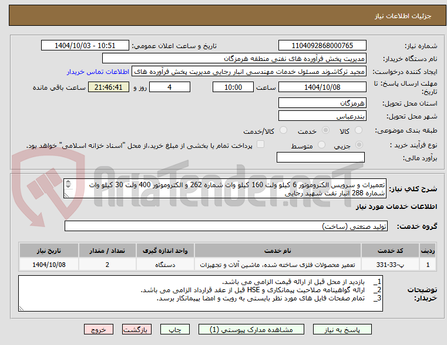
Task: Click the days remaining field showing 4
Action: tap(170, 87)
